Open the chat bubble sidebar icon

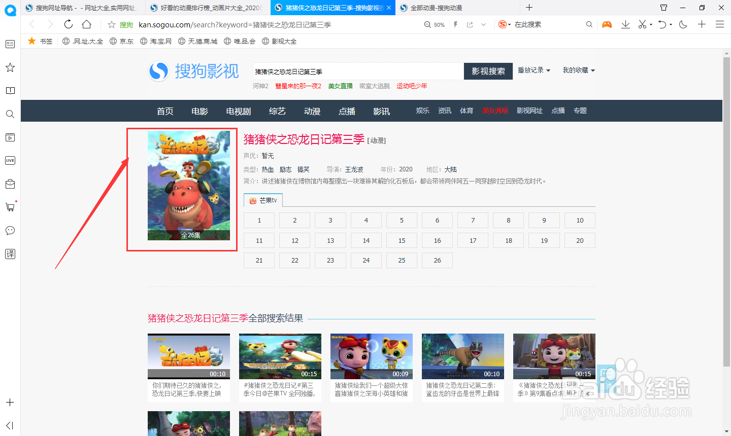click(x=10, y=231)
